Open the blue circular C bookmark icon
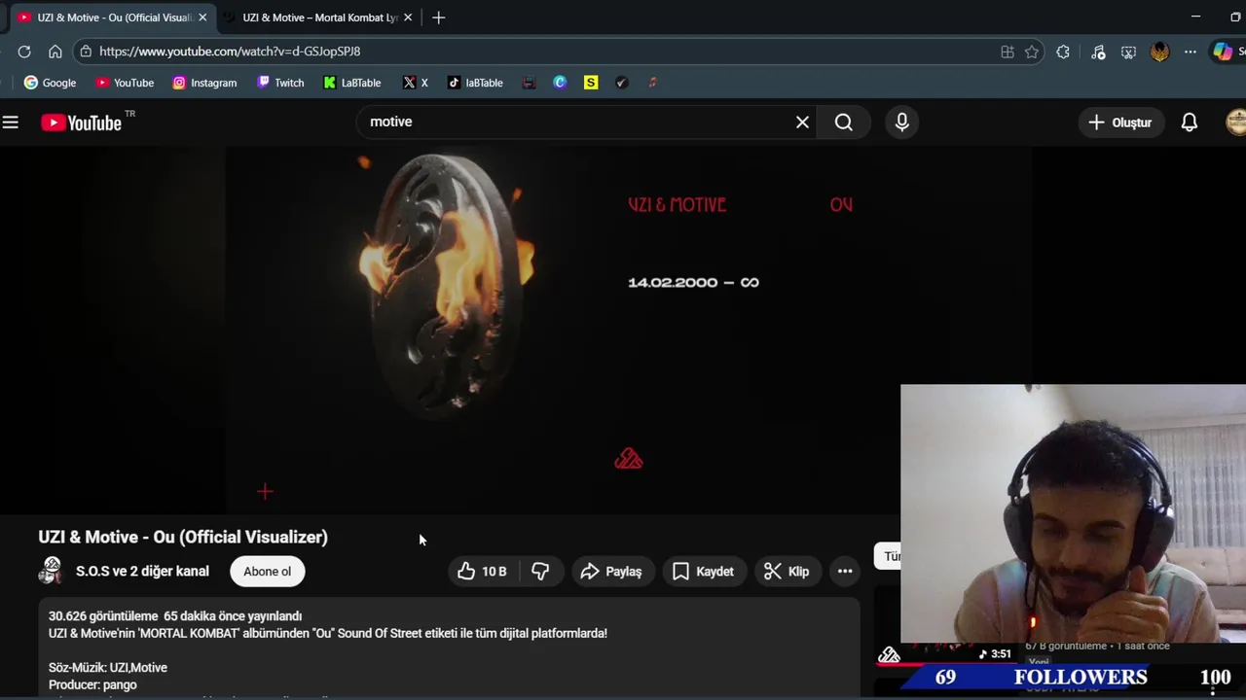Screen dimensions: 1246x700 coord(560,83)
